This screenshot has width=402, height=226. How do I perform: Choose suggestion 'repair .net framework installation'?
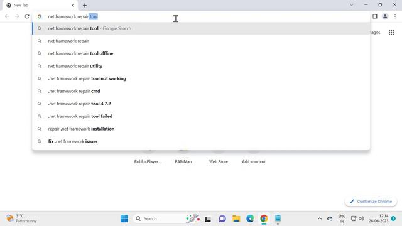tap(201, 129)
